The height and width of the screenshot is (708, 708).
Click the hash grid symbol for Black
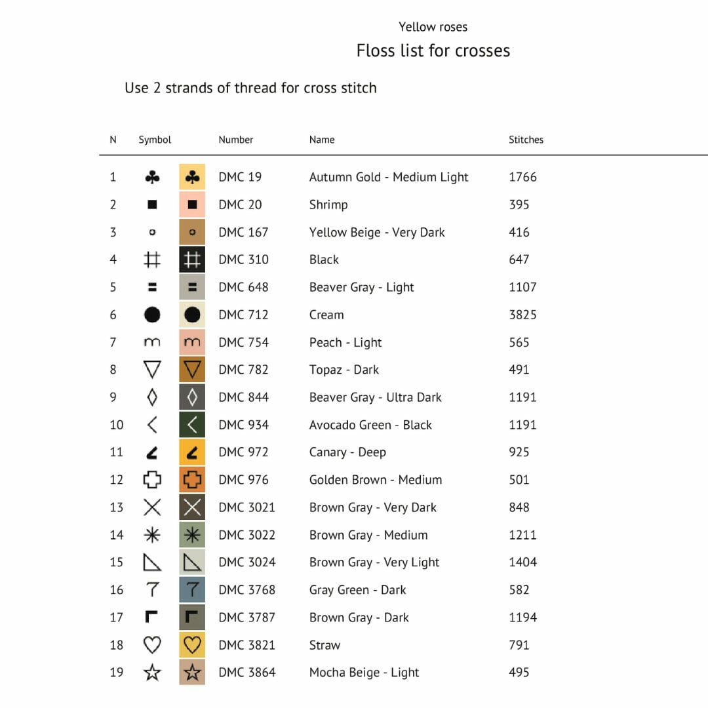pos(152,260)
